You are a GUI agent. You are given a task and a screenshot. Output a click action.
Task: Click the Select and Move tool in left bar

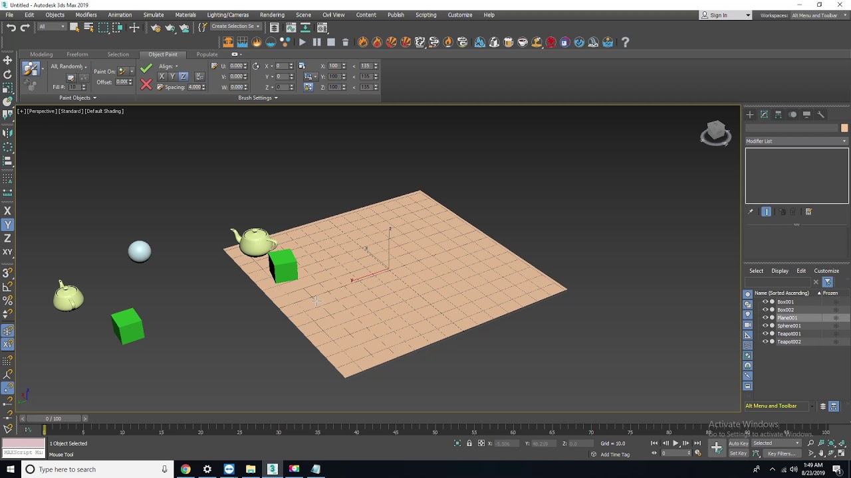8,60
